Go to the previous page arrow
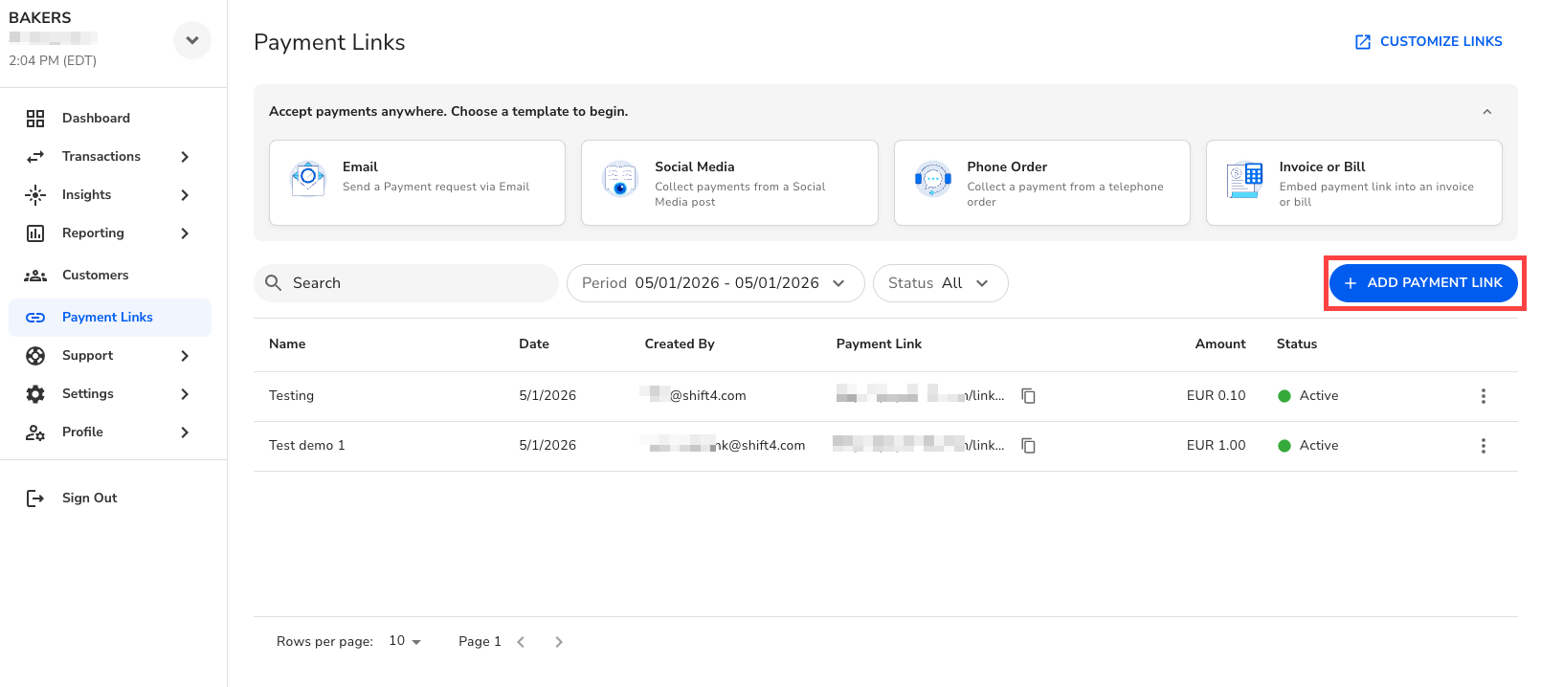Image resolution: width=1541 pixels, height=687 pixels. click(521, 642)
